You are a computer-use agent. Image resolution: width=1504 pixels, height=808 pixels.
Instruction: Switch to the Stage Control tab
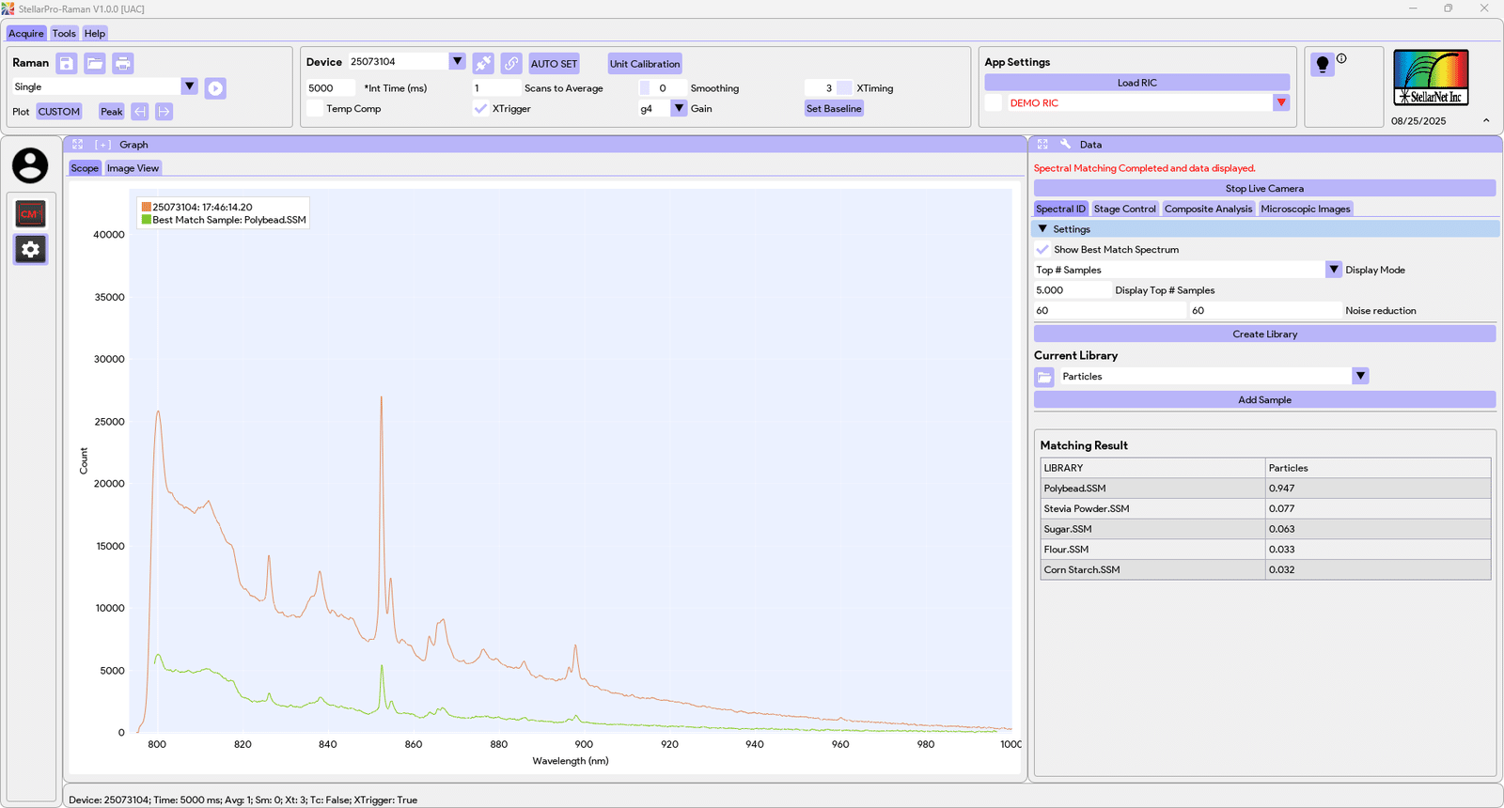tap(1124, 209)
